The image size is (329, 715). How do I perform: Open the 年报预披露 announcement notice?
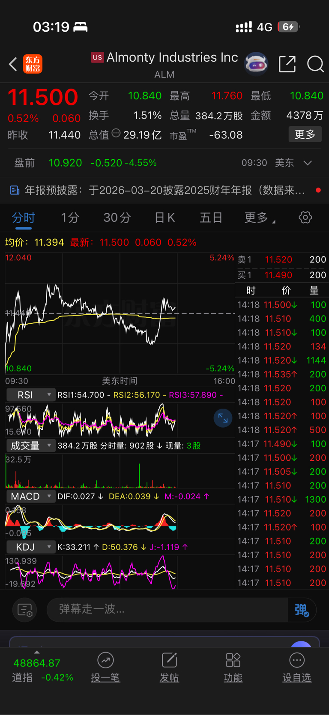[164, 190]
